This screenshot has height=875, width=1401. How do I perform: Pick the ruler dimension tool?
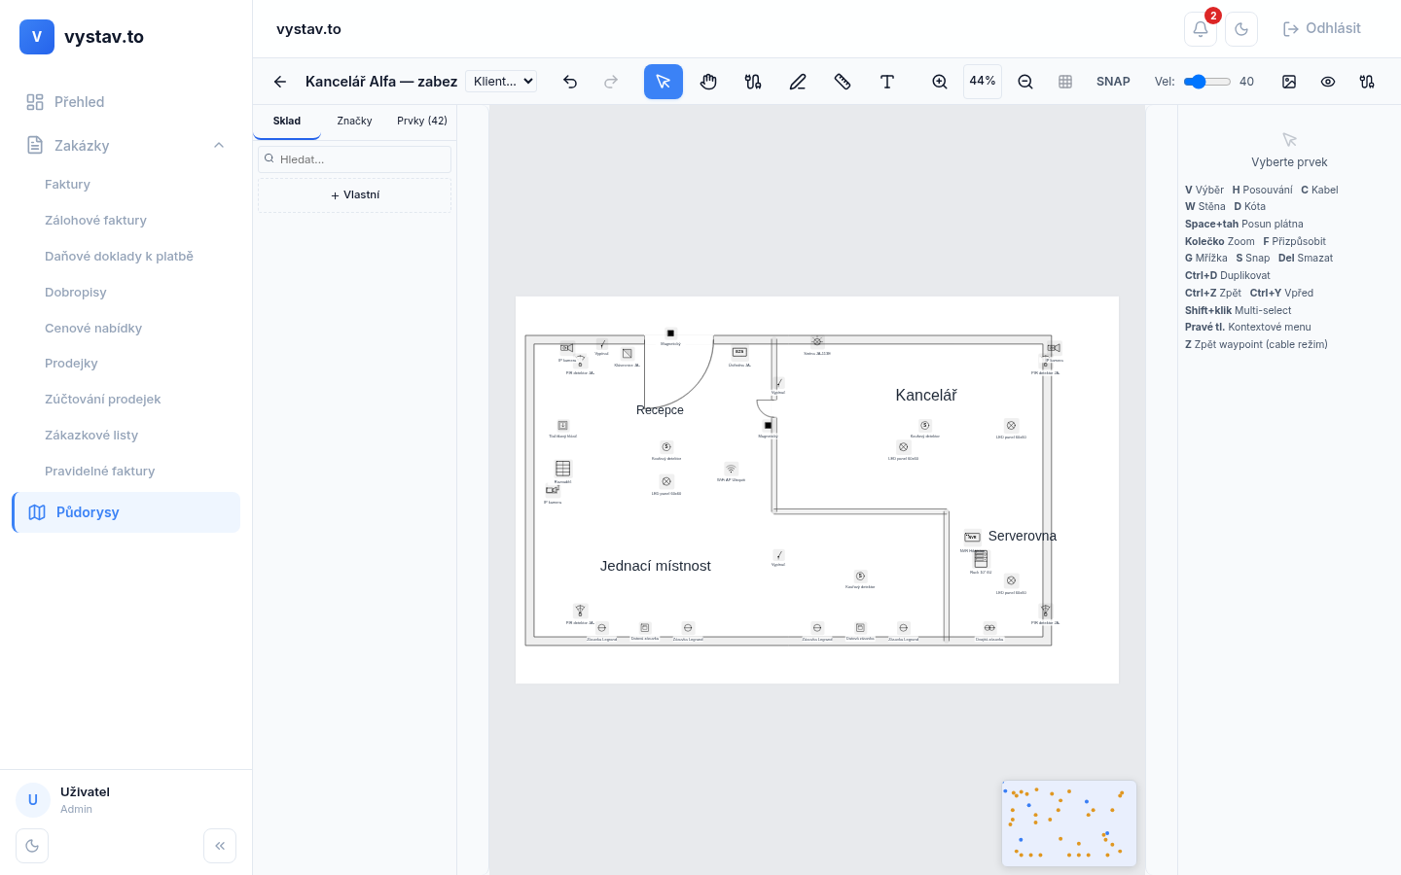pyautogui.click(x=843, y=82)
